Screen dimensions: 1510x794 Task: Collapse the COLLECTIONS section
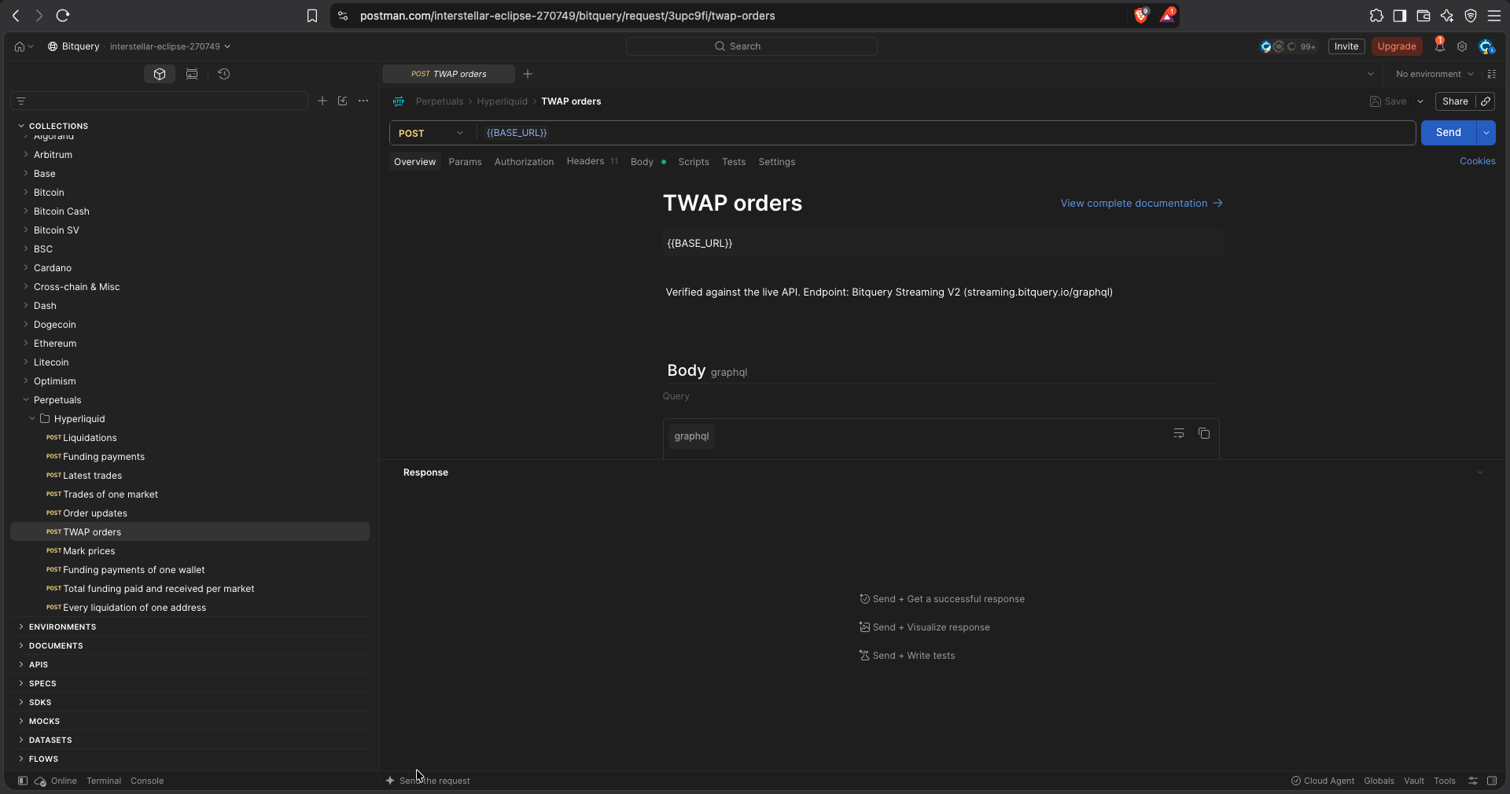[x=21, y=126]
